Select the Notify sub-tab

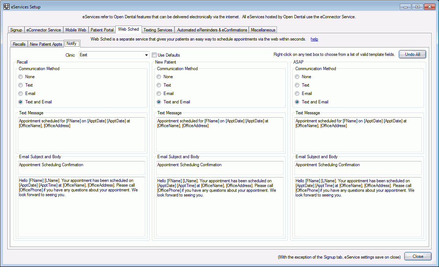72,43
